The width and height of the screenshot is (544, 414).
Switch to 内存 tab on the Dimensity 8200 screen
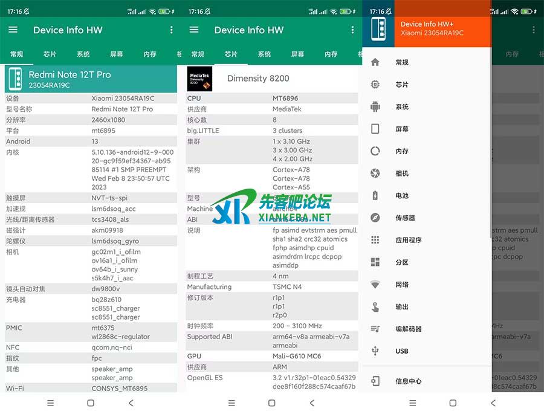tap(331, 54)
